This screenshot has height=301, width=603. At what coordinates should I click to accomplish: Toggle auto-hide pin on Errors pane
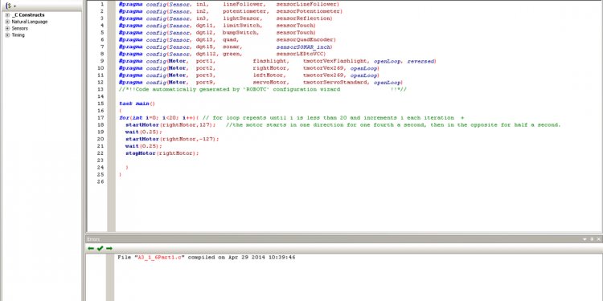(x=592, y=239)
